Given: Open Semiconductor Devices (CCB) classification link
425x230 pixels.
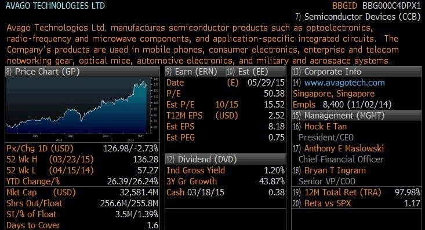Looking at the screenshot, I should coord(362,17).
